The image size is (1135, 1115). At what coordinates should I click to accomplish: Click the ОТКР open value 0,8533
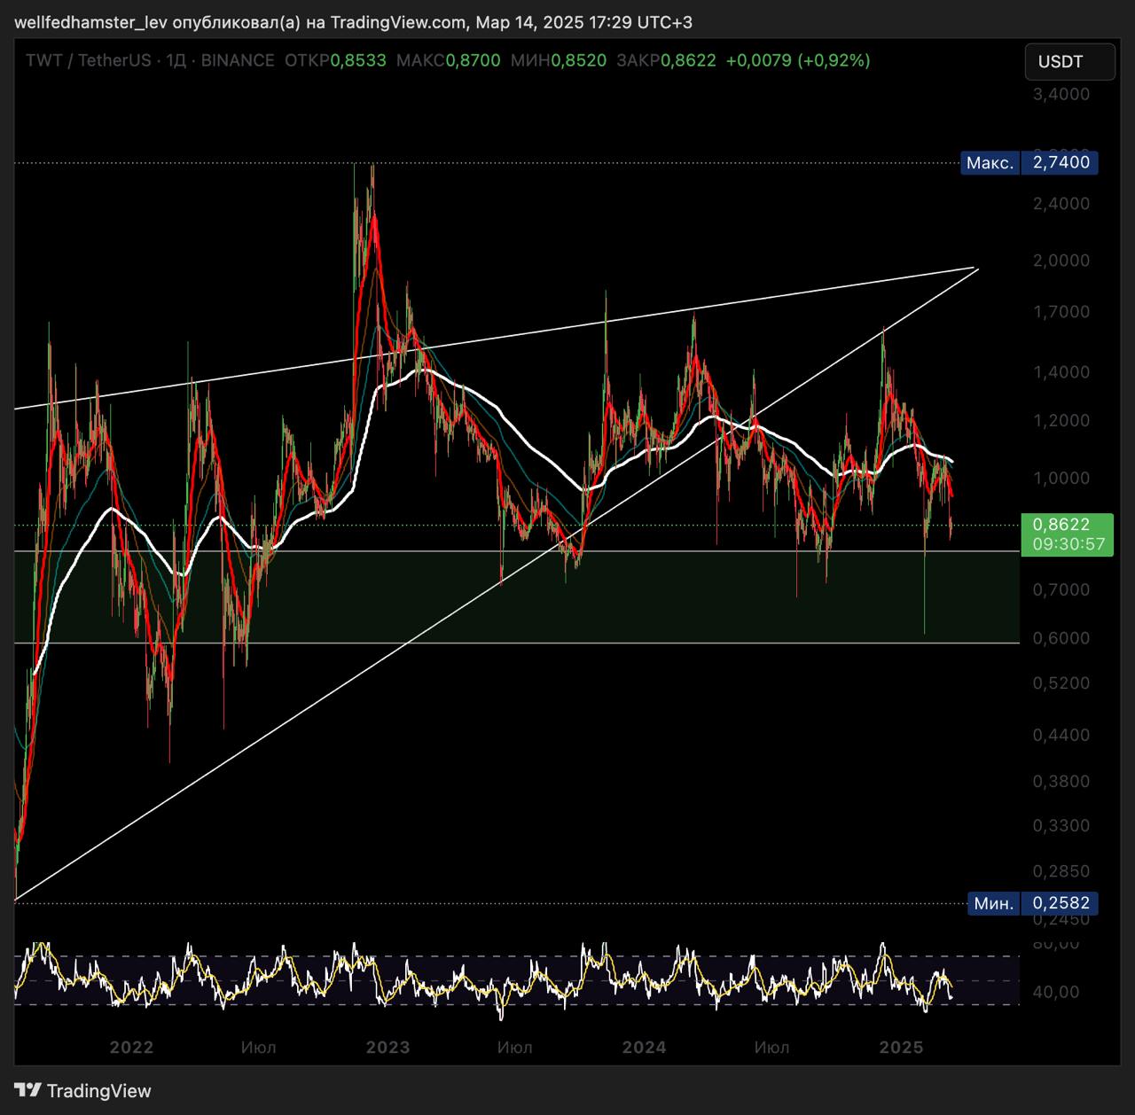358,60
